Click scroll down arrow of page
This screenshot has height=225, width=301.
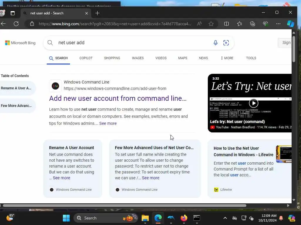[x=294, y=200]
